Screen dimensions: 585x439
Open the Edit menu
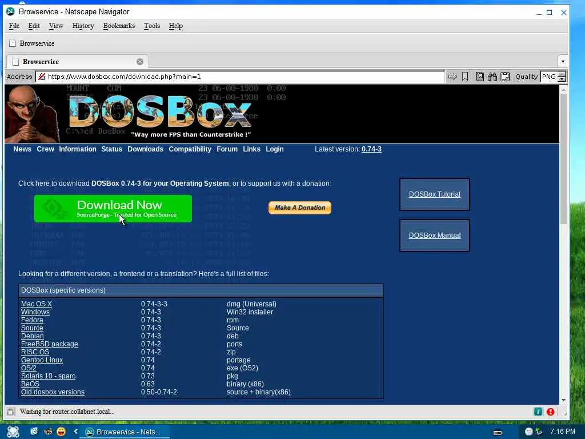(x=34, y=26)
